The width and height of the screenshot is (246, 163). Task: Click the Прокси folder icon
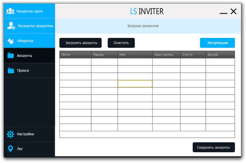point(11,70)
